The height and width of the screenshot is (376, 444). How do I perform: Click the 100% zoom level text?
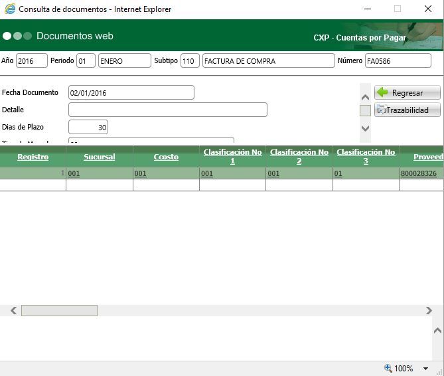(x=404, y=368)
